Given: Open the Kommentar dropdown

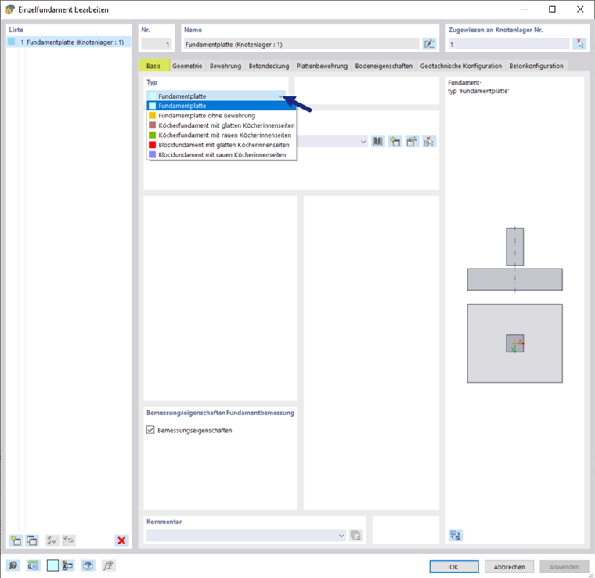Looking at the screenshot, I should click(x=341, y=536).
